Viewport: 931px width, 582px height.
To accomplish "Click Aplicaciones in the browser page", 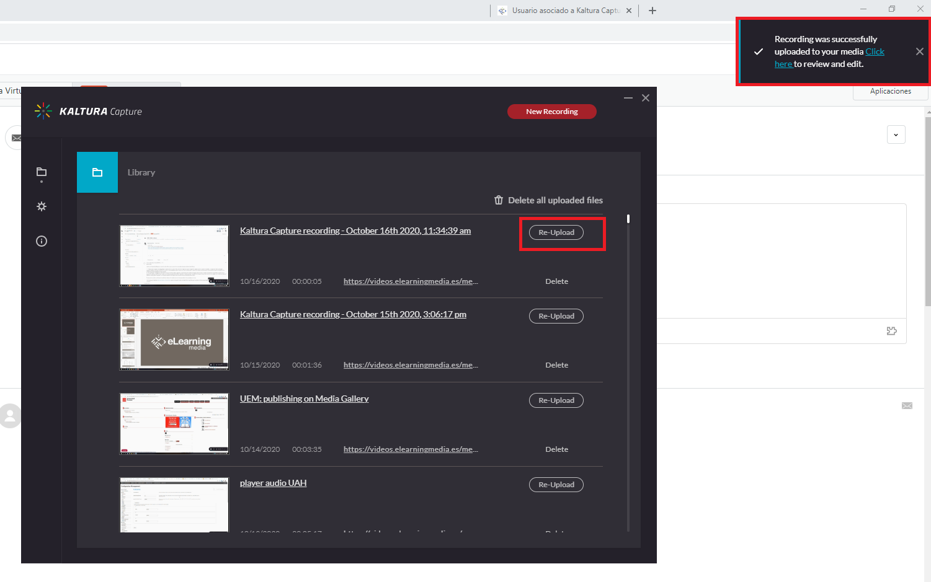I will point(891,91).
